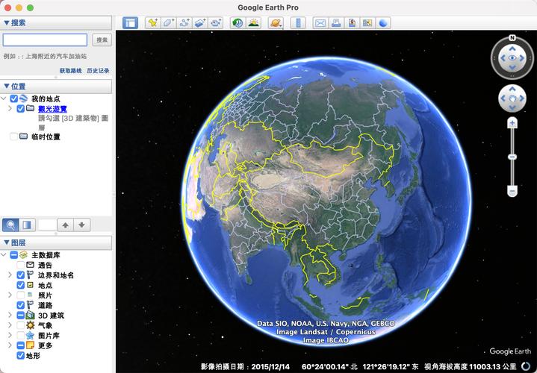Click the eye in look joystick
537x373 pixels.
pyautogui.click(x=512, y=58)
